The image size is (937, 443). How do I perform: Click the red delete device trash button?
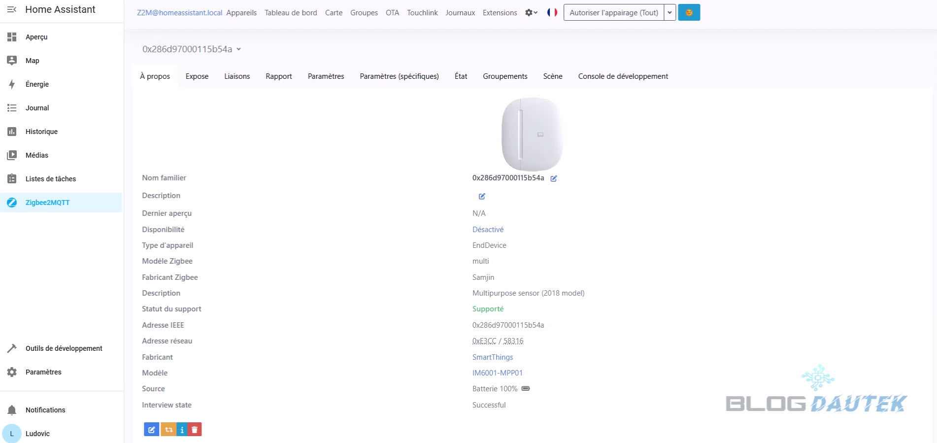tap(195, 430)
